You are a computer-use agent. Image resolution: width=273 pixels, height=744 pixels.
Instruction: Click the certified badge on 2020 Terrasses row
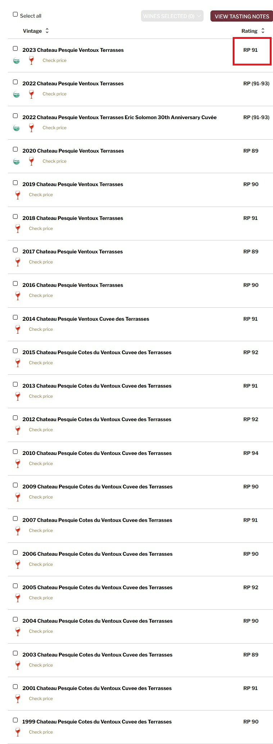coord(17,162)
